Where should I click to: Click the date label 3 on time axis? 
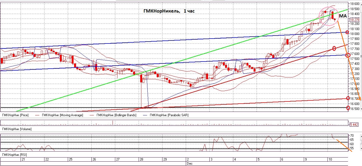[211, 159]
